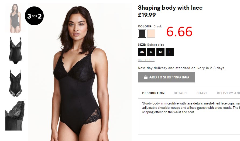View thumbnail of model wearing the body
Screen dimensions: 240x141
pos(15,18)
